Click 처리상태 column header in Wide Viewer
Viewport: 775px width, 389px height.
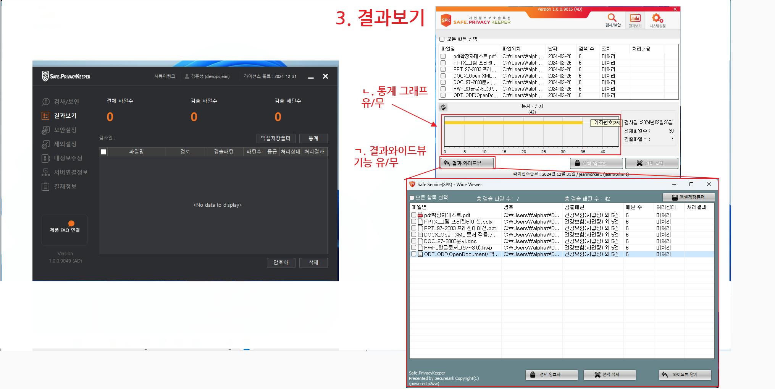(x=669, y=207)
